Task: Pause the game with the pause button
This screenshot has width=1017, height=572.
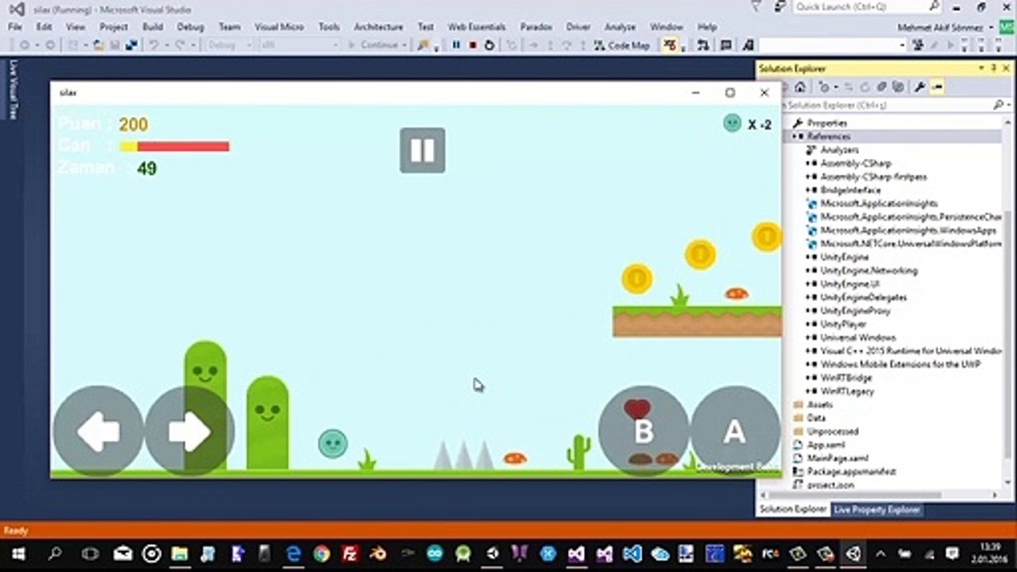Action: click(x=422, y=150)
